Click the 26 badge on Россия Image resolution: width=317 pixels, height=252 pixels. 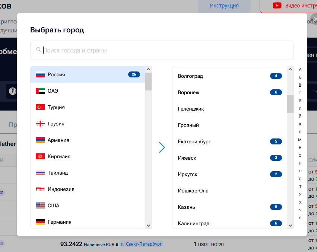(x=134, y=74)
